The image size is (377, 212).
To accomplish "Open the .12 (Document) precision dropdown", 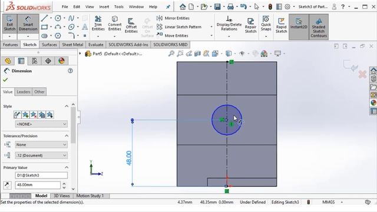I will coord(41,155).
